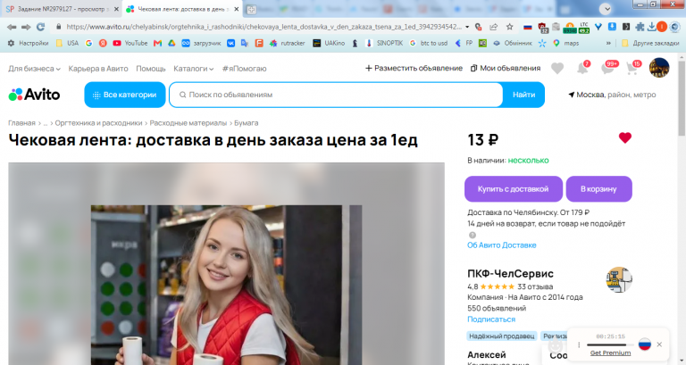Go to the Бумага breadcrumb
Viewport: 686px width, 365px height.
pyautogui.click(x=246, y=123)
